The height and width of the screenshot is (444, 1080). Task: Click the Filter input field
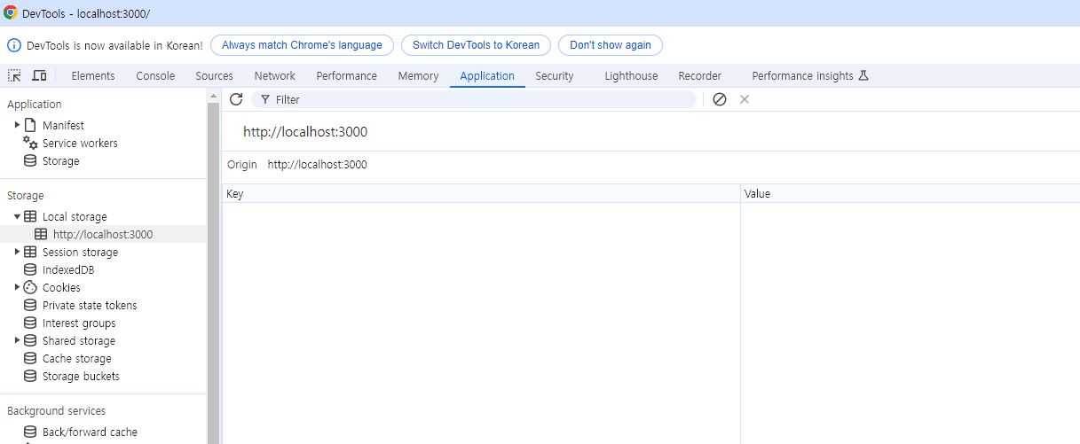(474, 99)
